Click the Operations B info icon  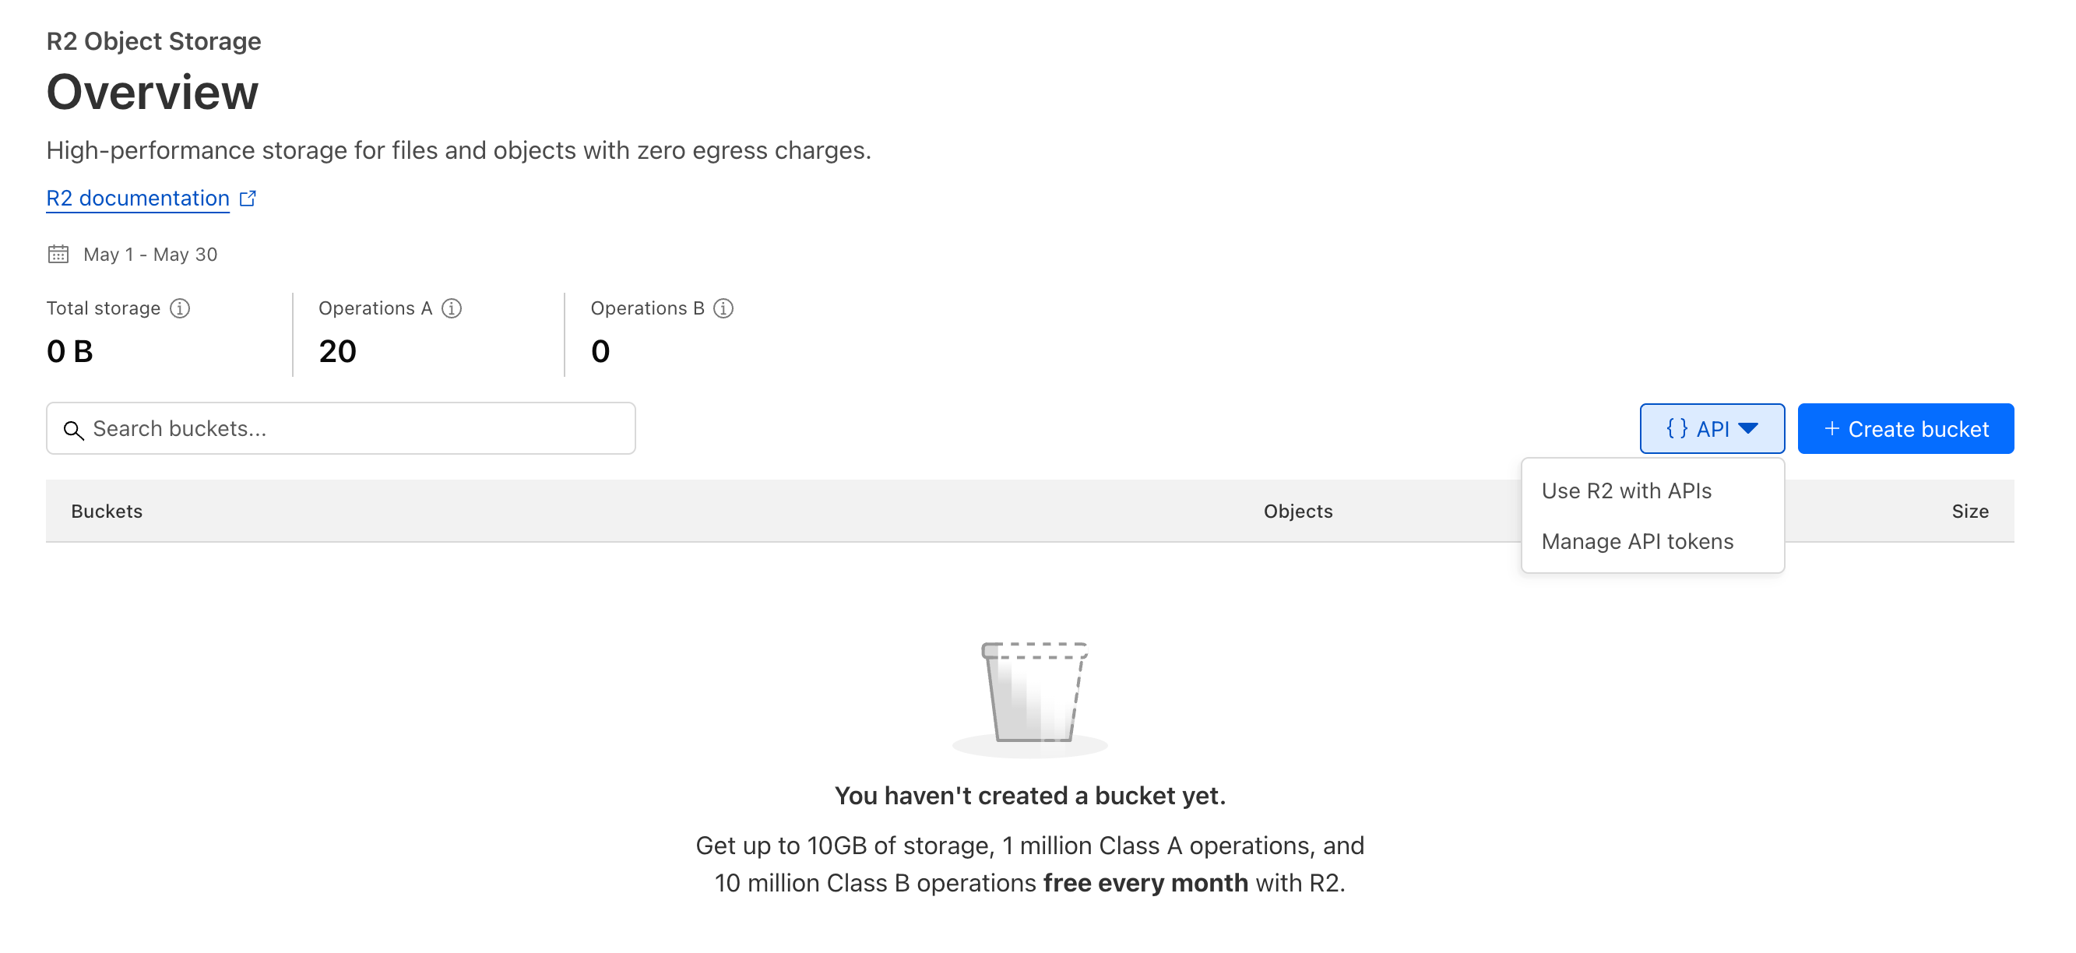pos(723,308)
